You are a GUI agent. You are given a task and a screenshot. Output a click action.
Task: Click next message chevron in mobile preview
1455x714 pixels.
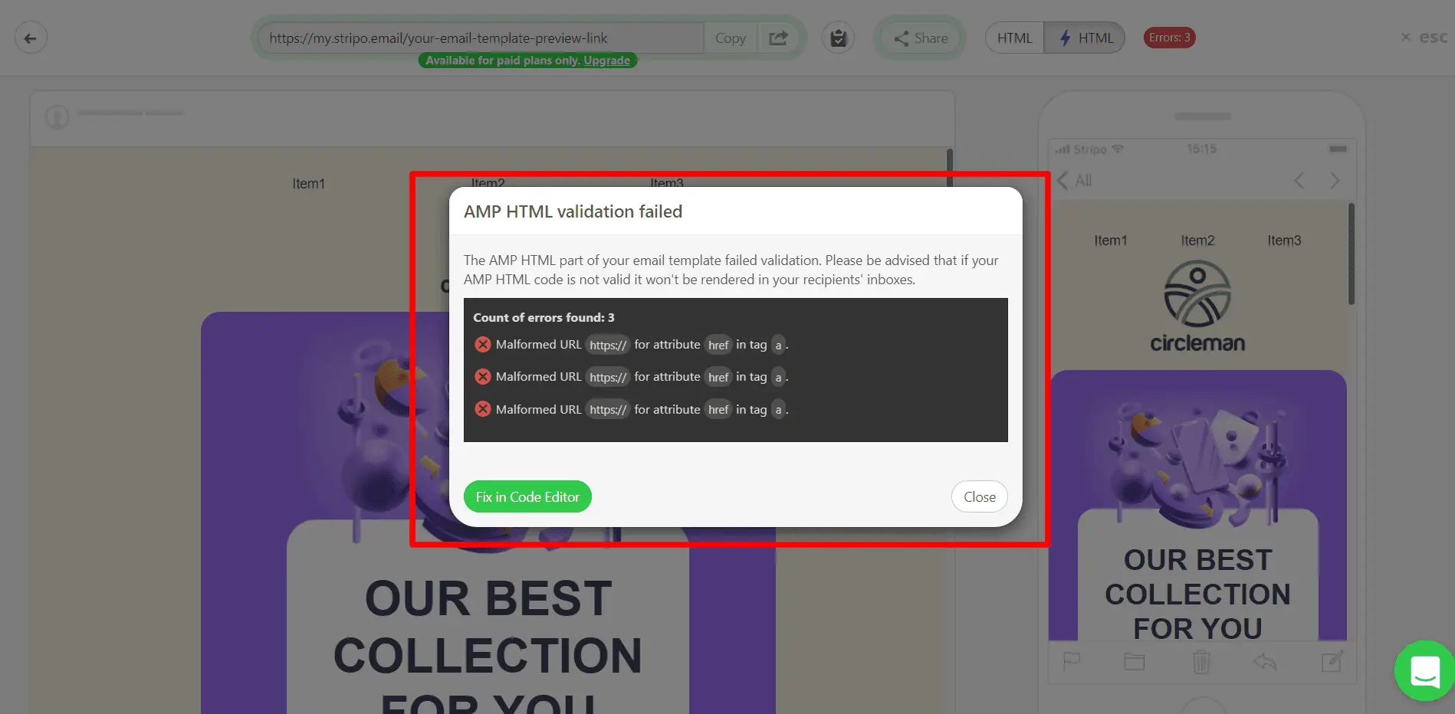click(1335, 181)
